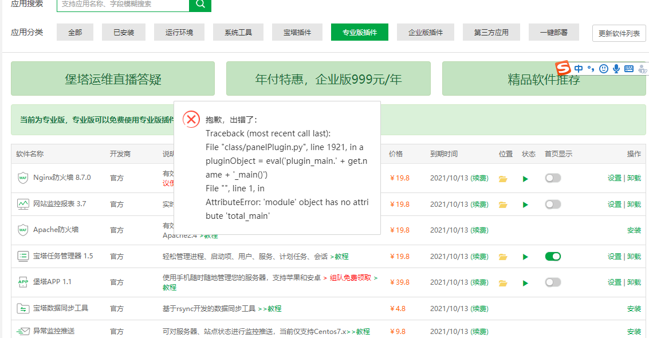This screenshot has height=338, width=649.
Task: Click play status icon for 网站监控报表
Action: pyautogui.click(x=525, y=205)
